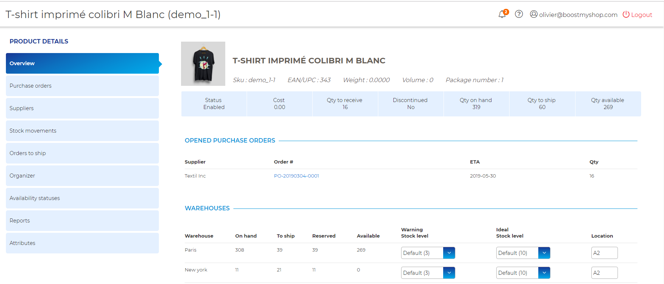Switch to the Stock movements tab

[x=82, y=131]
